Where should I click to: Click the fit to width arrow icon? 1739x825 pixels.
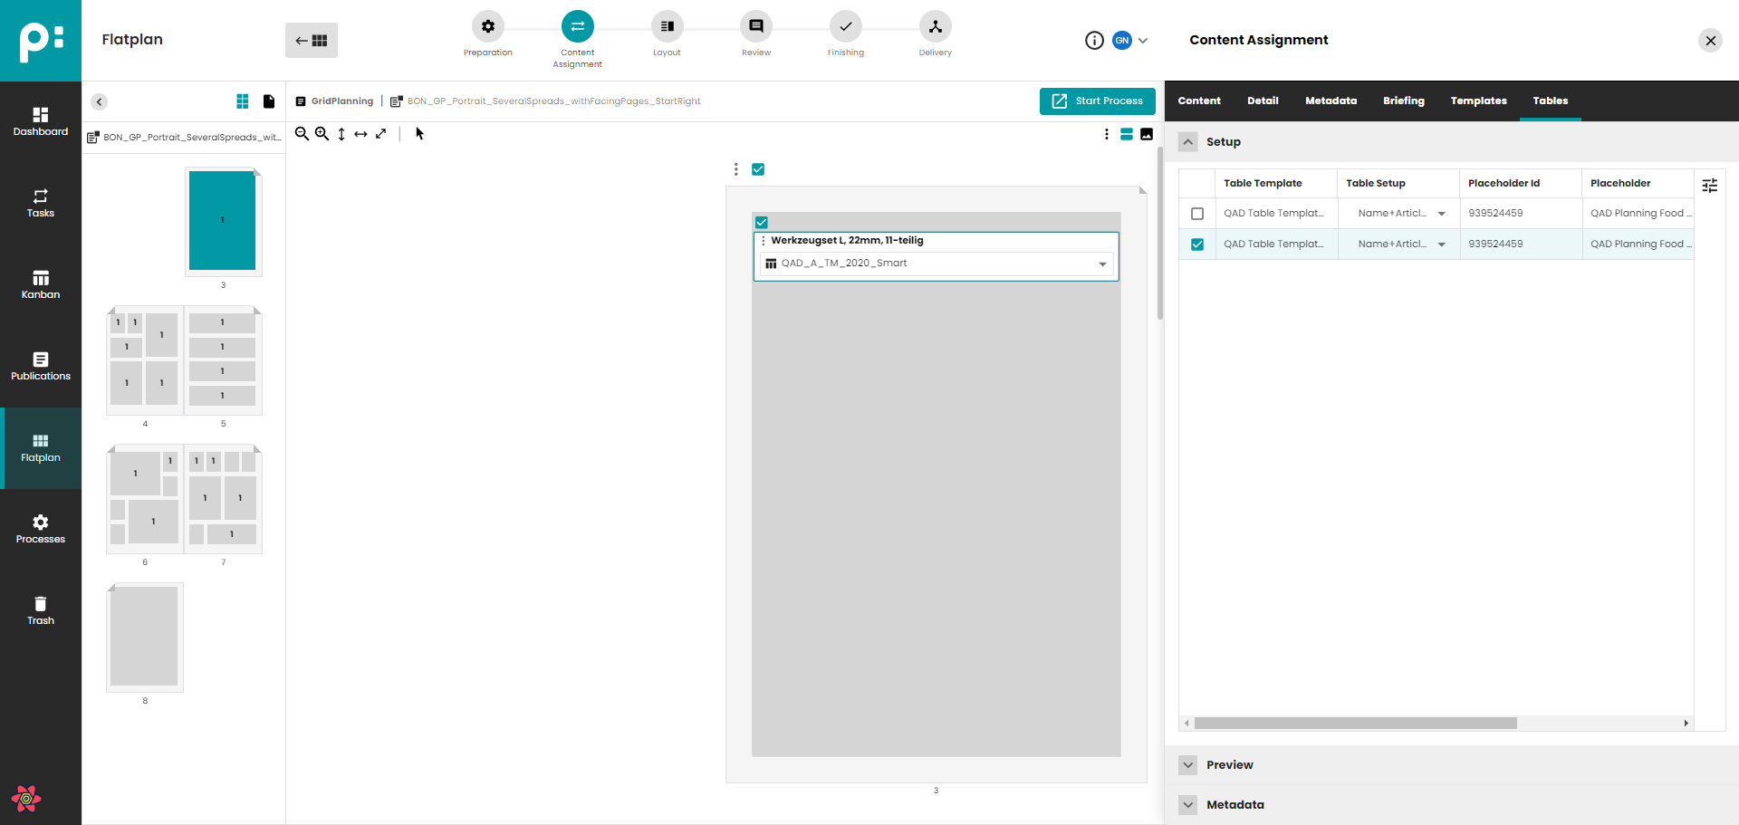point(360,134)
